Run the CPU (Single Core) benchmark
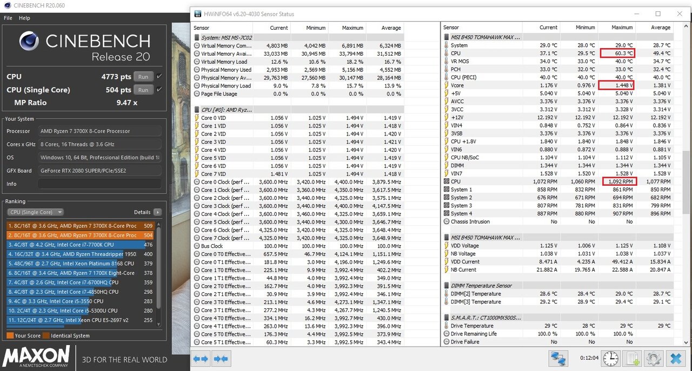Screen dimensions: 692x371 pos(143,90)
